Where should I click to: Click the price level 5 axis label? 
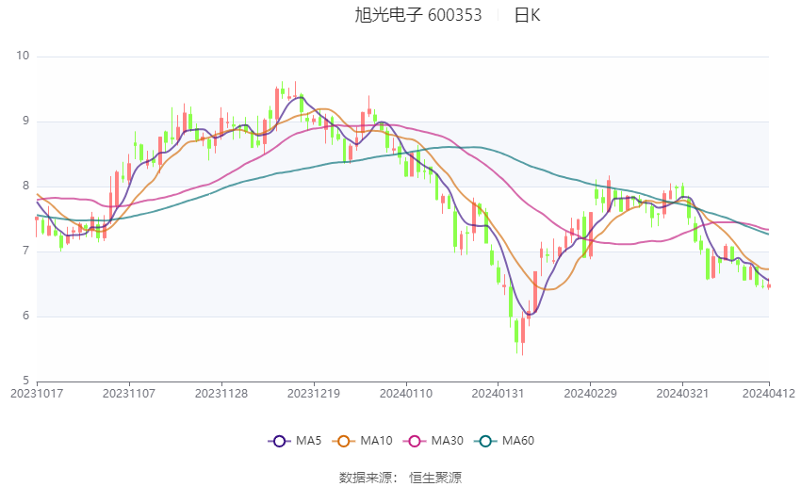(26, 381)
